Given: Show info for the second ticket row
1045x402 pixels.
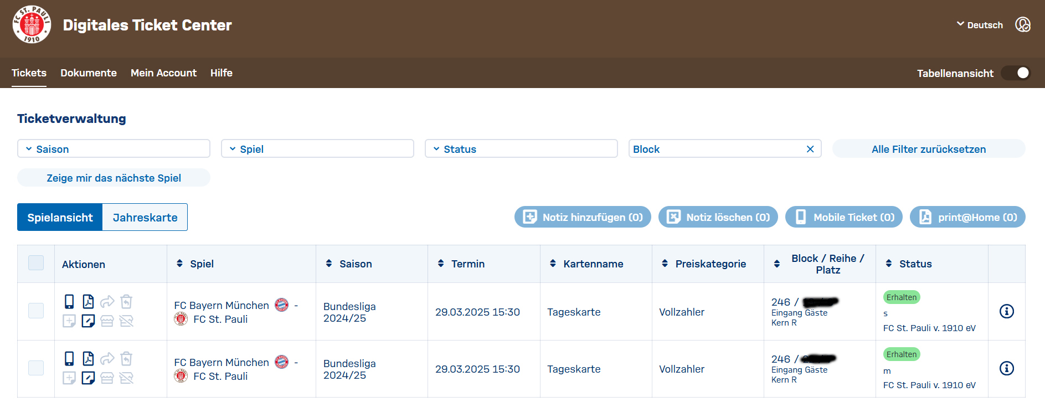Looking at the screenshot, I should [x=1007, y=368].
